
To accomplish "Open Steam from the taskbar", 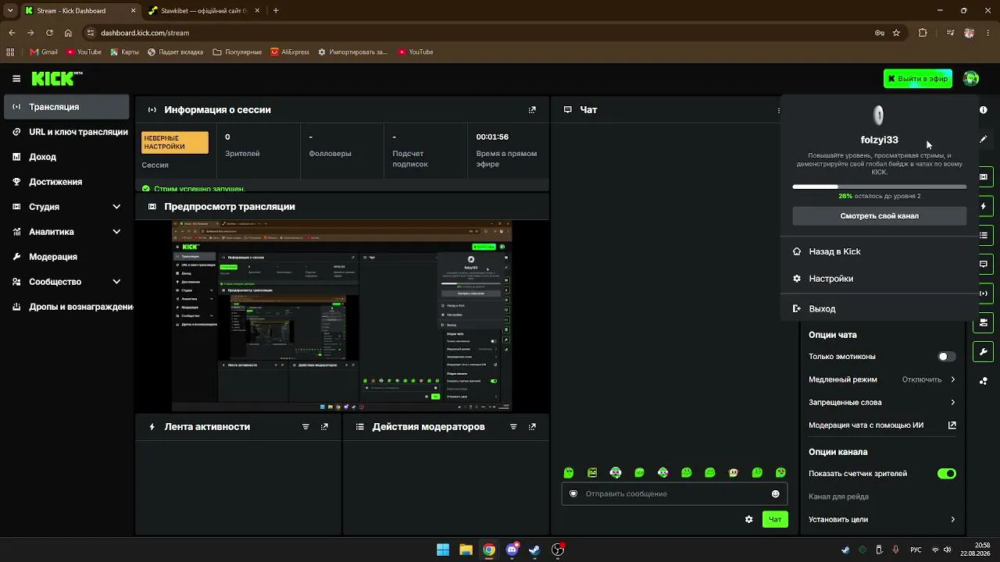I will [x=534, y=550].
